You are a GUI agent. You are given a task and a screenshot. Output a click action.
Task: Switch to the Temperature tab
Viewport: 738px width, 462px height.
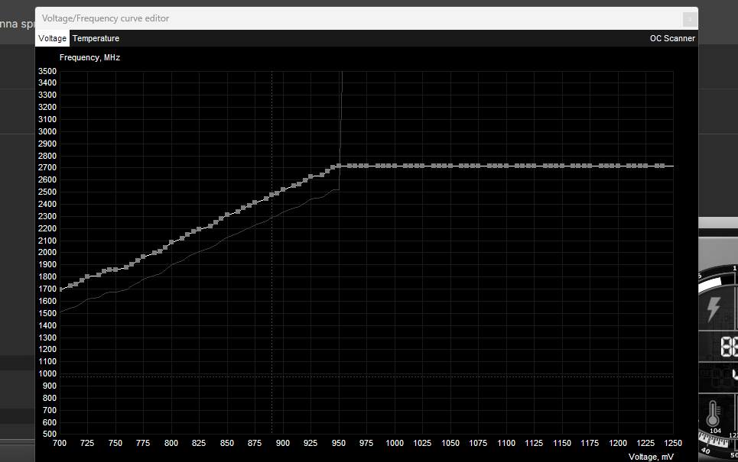pyautogui.click(x=96, y=38)
